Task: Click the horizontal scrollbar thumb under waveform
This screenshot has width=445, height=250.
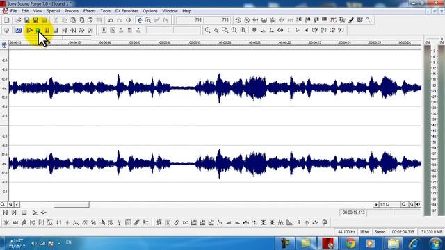Action: click(x=72, y=204)
